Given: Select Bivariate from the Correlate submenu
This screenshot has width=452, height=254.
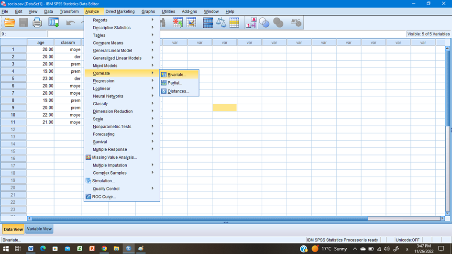Looking at the screenshot, I should (177, 75).
